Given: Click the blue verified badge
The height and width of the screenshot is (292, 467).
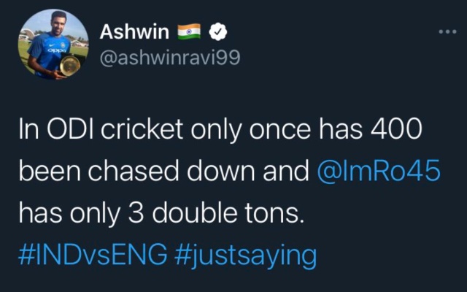Looking at the screenshot, I should pos(217,32).
